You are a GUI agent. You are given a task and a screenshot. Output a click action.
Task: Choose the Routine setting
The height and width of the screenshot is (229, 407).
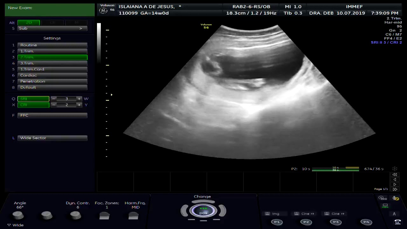coord(52,45)
